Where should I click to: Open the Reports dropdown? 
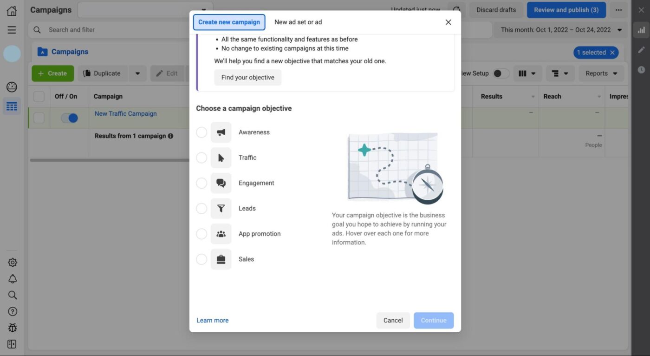point(601,73)
